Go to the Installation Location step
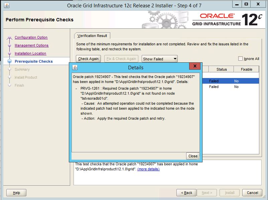Viewport: 268px width, 200px height. point(30,54)
